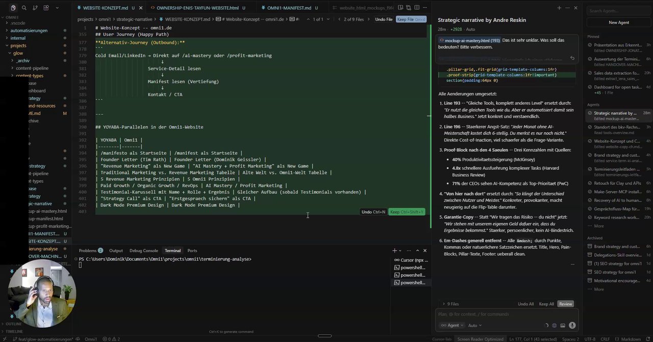Maximize the terminal panel size
This screenshot has height=342, width=653.
[x=417, y=251]
